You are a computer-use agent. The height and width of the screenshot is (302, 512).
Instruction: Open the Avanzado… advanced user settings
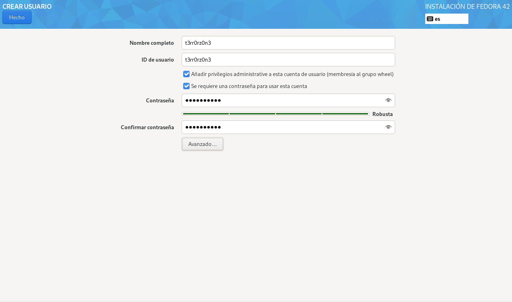click(202, 144)
